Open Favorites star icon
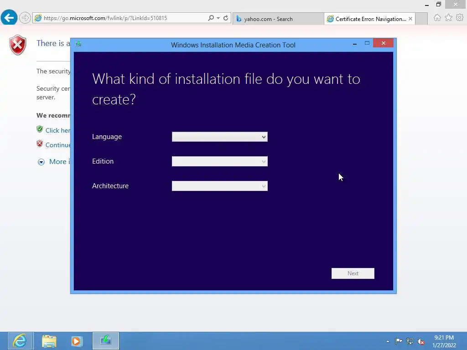 click(x=448, y=18)
